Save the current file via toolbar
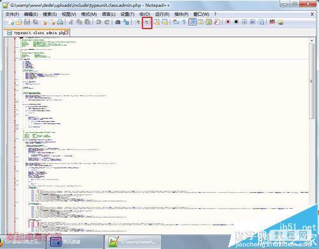The width and height of the screenshot is (319, 249). (27, 22)
